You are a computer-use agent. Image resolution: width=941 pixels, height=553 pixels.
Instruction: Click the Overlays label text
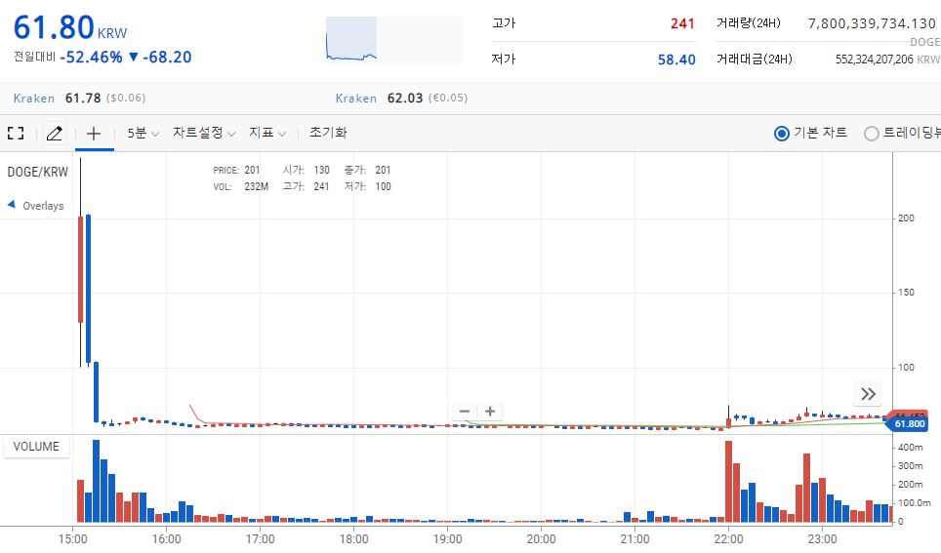(43, 206)
